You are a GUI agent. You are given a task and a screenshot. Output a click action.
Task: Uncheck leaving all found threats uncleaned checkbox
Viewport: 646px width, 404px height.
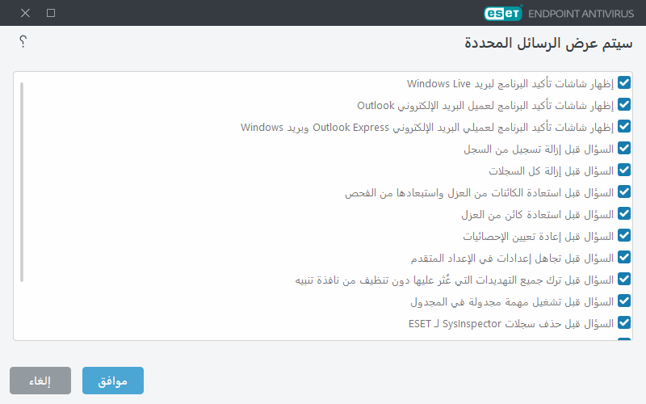624,280
